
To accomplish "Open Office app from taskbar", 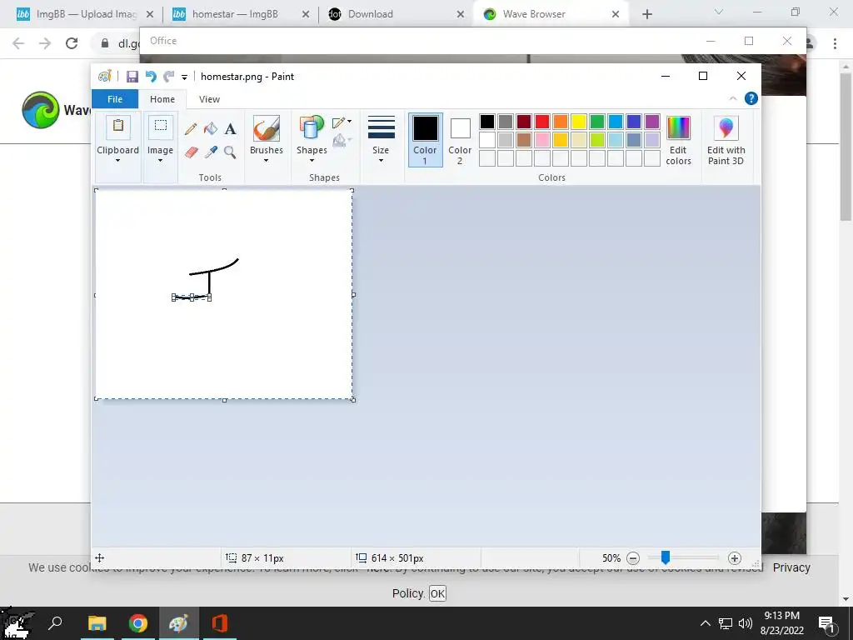I will click(x=220, y=623).
